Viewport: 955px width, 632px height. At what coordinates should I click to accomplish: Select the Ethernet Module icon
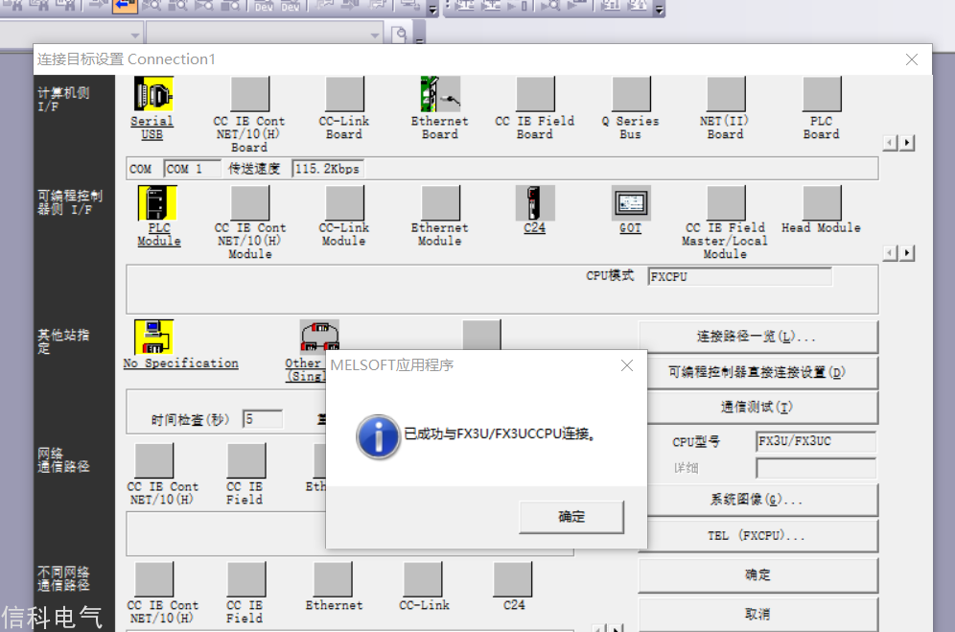(x=440, y=202)
